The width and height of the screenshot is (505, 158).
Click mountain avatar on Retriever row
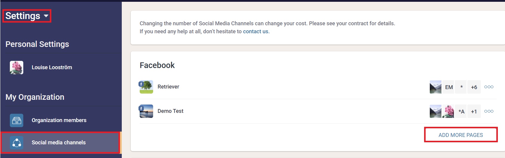tap(435, 87)
